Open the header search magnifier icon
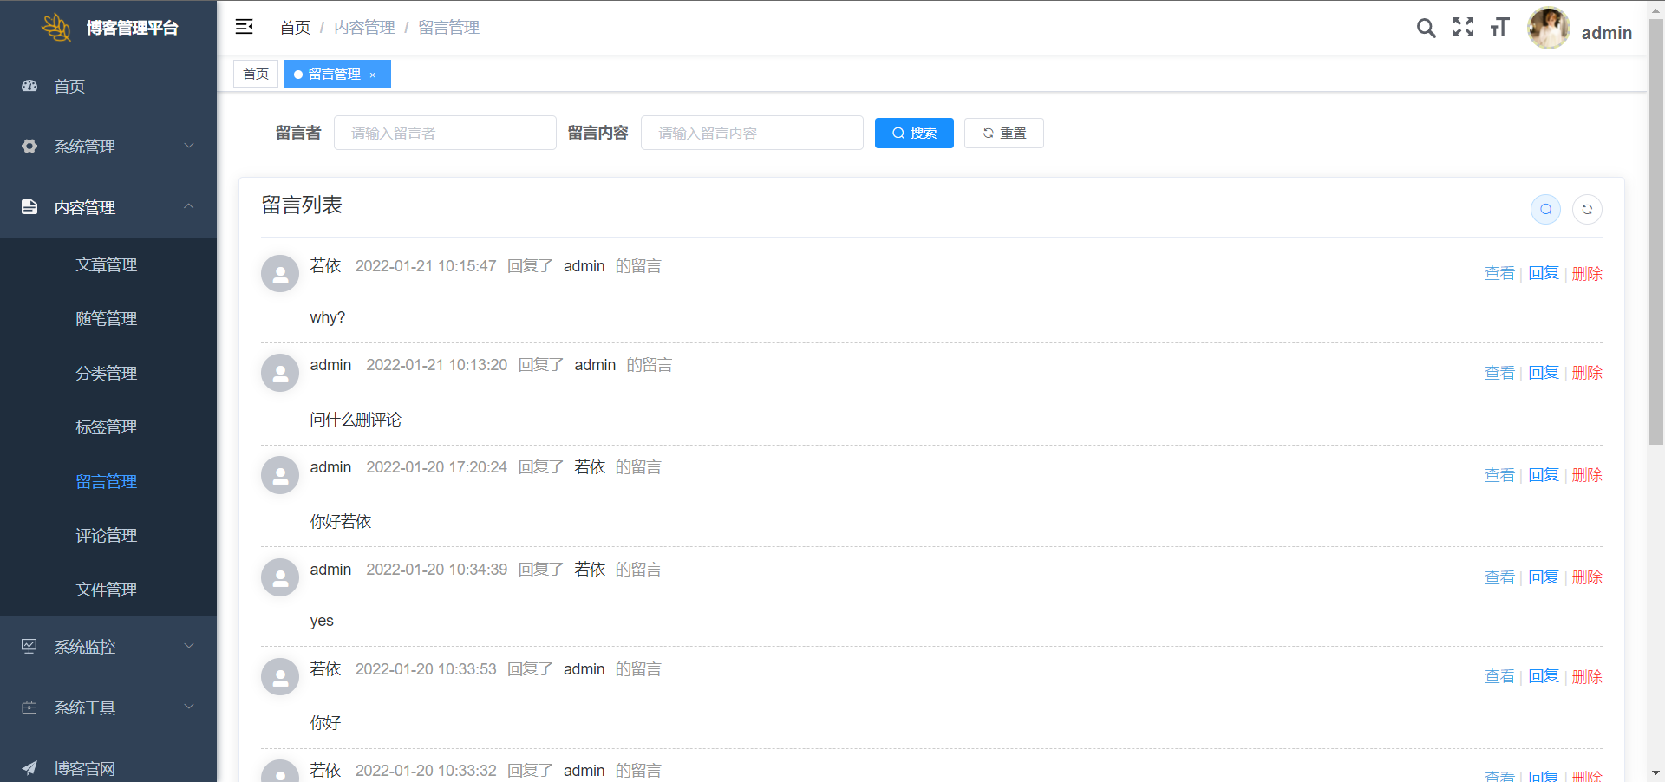The image size is (1665, 782). pyautogui.click(x=1426, y=28)
